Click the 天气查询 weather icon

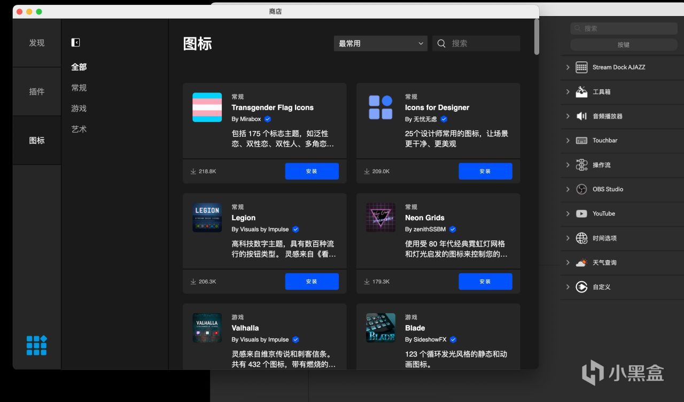click(x=581, y=262)
